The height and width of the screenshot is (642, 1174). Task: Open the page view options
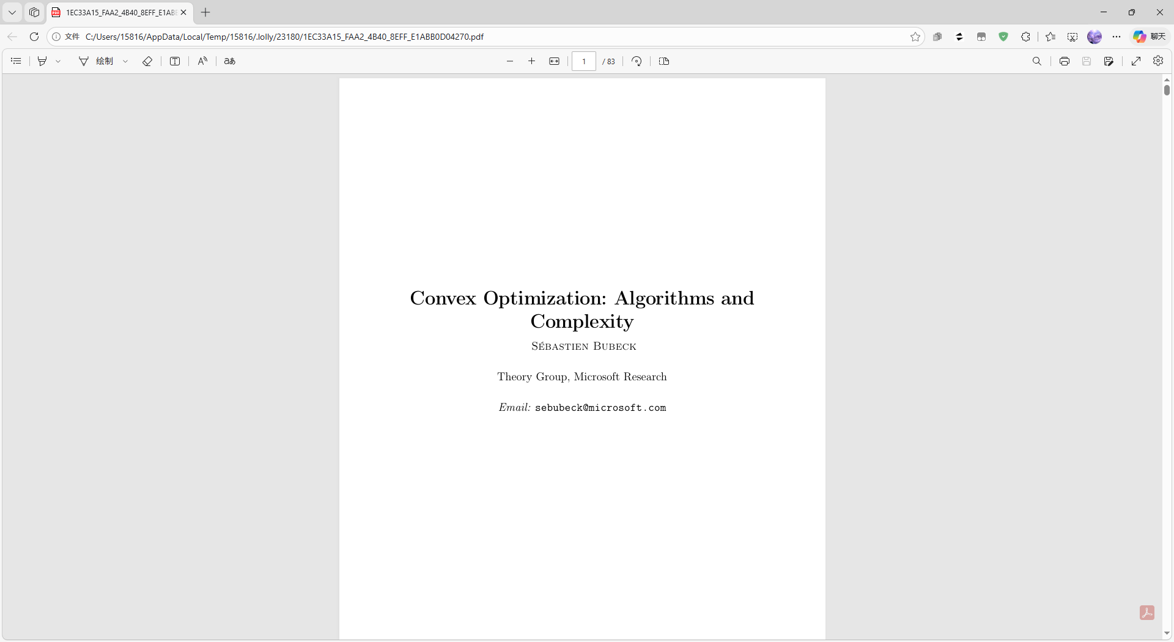click(x=664, y=61)
